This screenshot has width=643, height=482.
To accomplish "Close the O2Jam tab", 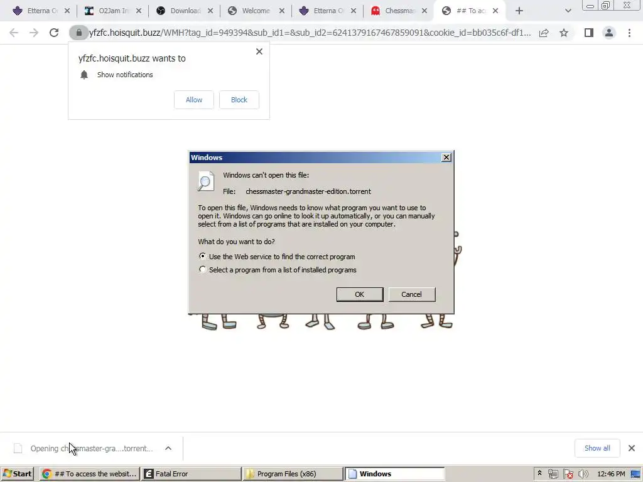I will coord(139,11).
